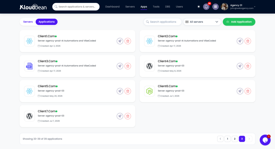Open the Client4.Com application title
Screen dimensions: 275x149
pos(167,61)
